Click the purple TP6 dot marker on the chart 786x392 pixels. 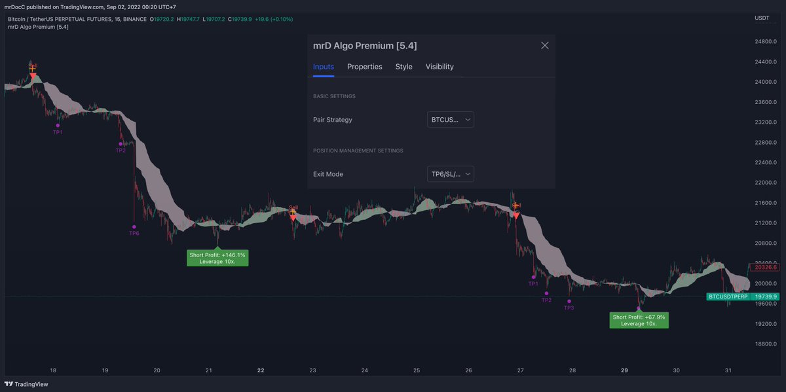point(135,226)
